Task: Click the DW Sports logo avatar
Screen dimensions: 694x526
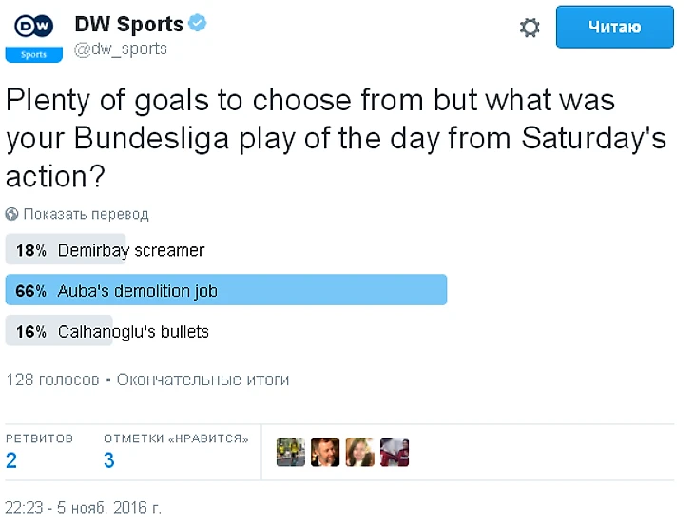Action: coord(33,34)
